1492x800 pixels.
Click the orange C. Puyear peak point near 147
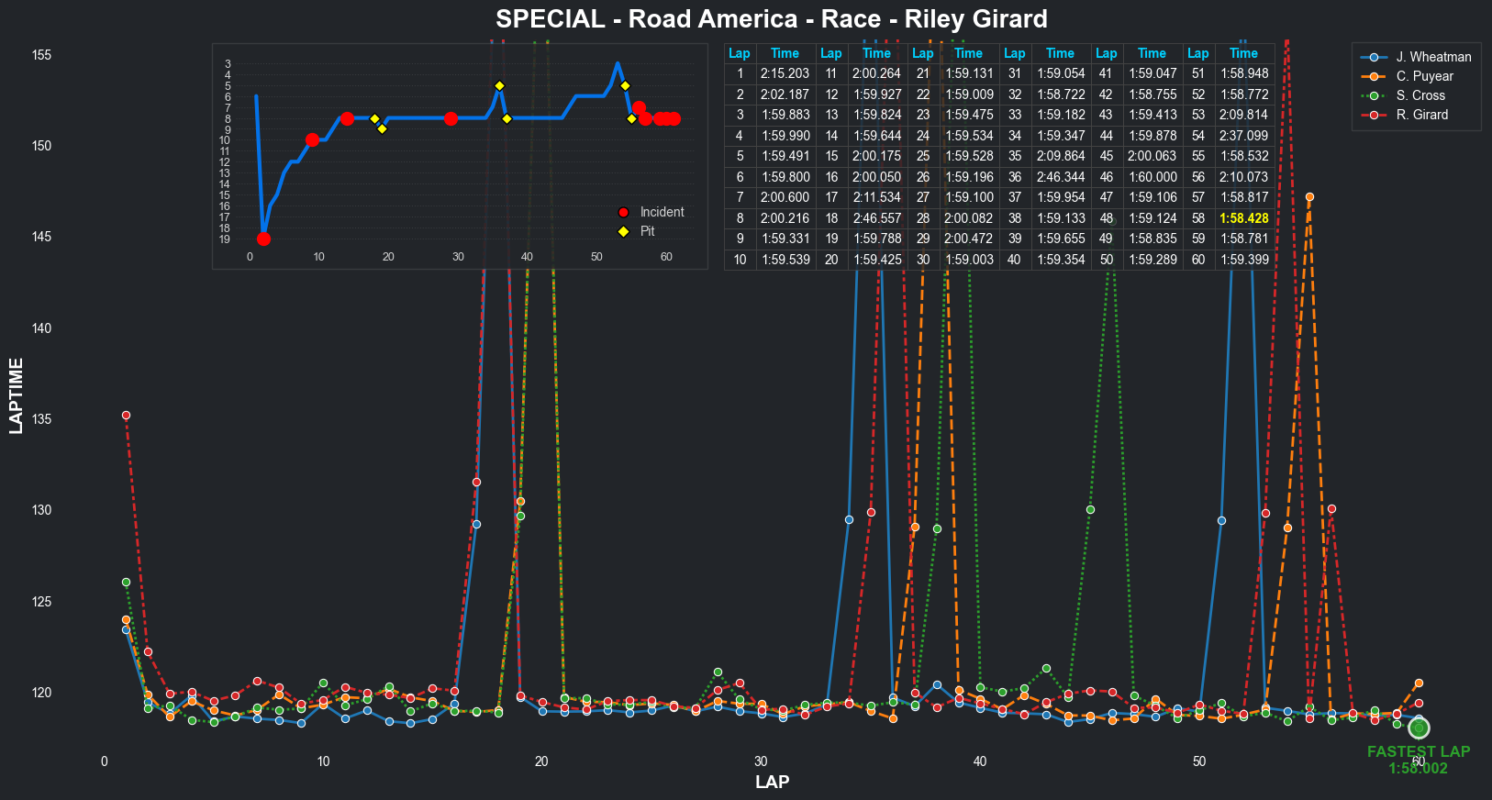tap(1309, 197)
